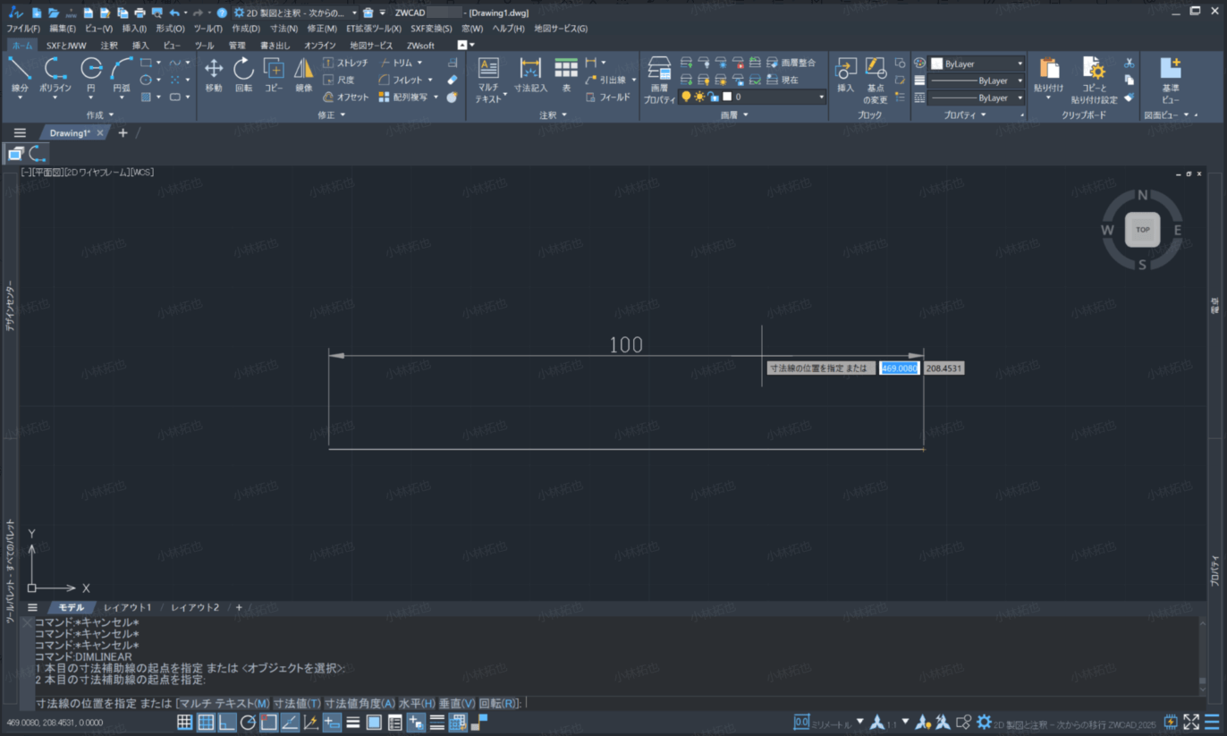Open the ET拡張ツール(X) menu
The height and width of the screenshot is (736, 1227).
pos(374,29)
